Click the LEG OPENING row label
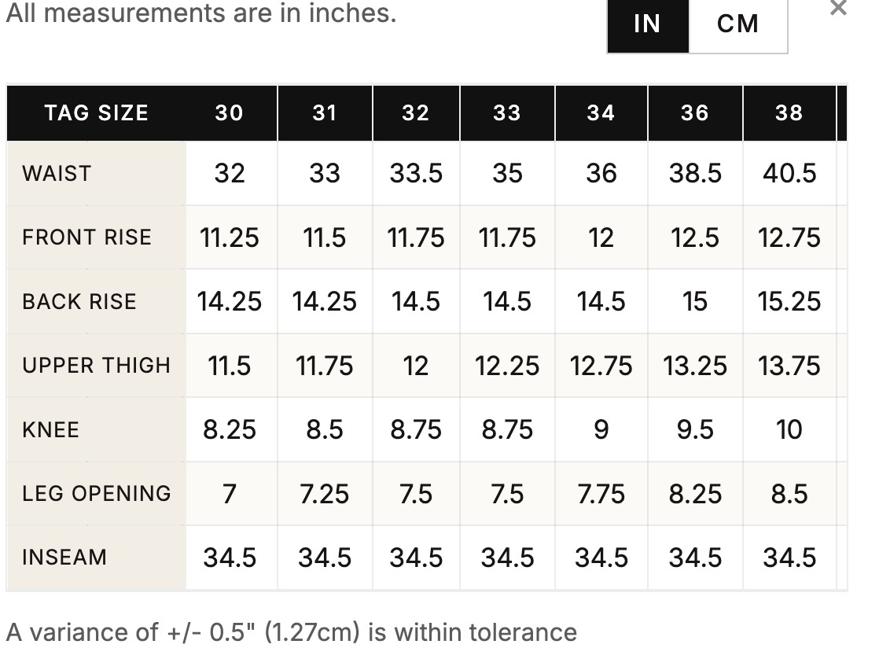The image size is (879, 670). [97, 494]
